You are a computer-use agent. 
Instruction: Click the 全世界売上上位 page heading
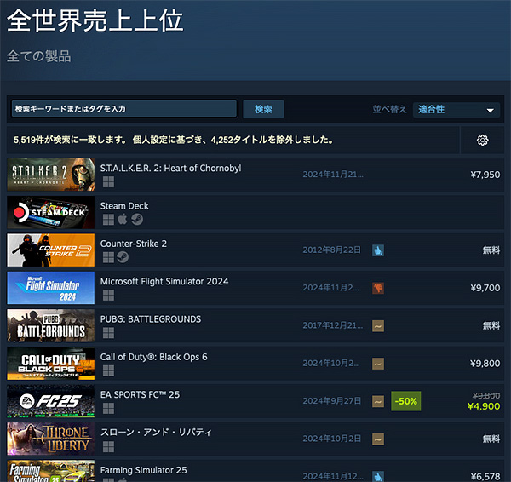coord(95,20)
